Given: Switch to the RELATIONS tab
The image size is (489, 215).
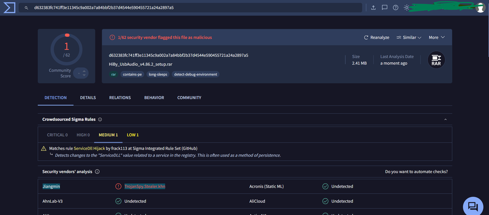Looking at the screenshot, I should (x=120, y=98).
